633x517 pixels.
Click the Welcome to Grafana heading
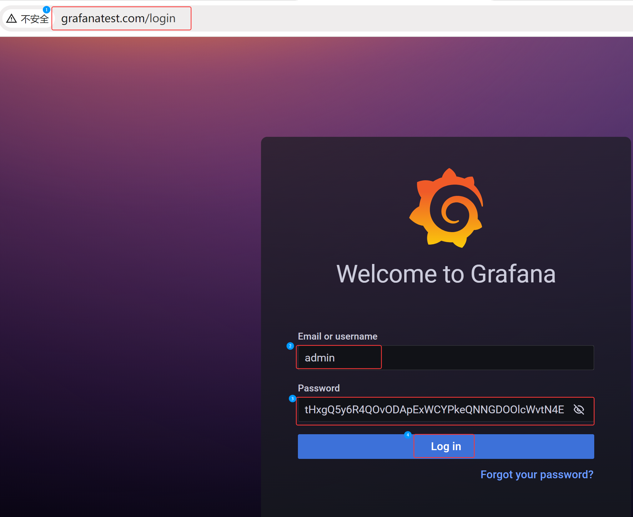[446, 274]
